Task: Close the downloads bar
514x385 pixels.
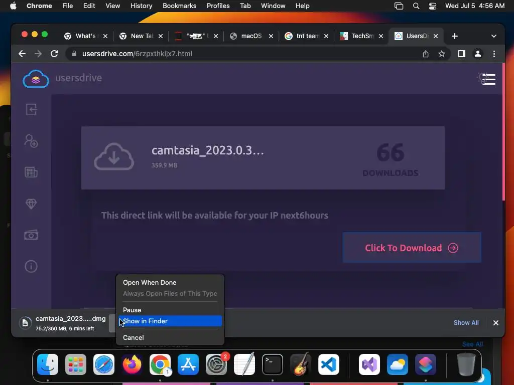Action: click(495, 323)
